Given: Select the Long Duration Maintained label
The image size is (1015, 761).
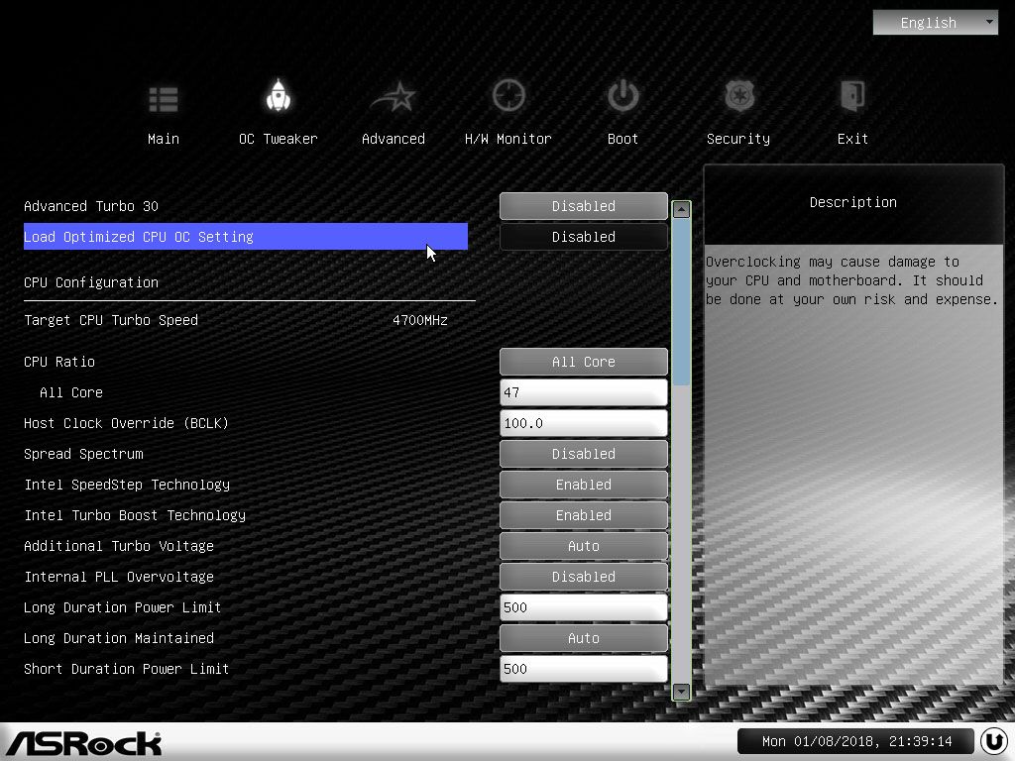Looking at the screenshot, I should (x=119, y=638).
